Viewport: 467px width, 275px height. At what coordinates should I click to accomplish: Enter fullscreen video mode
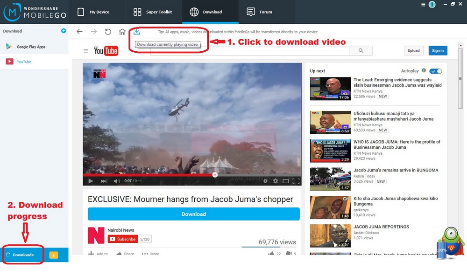296,181
